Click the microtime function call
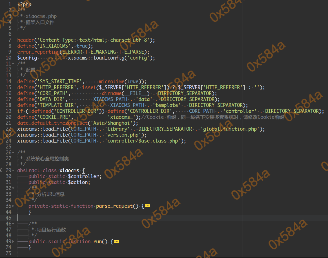Screen dimensions: 328x258 tap(111, 82)
